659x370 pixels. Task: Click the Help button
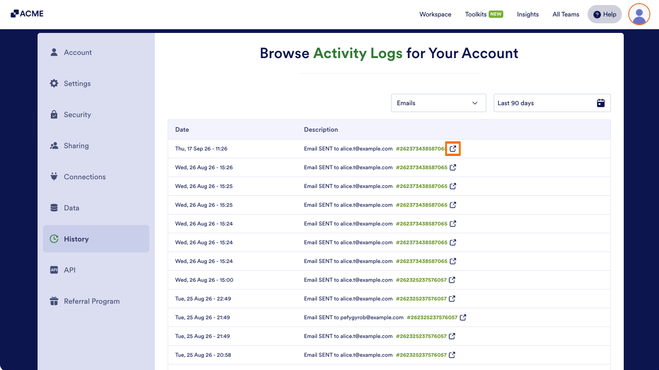point(605,14)
